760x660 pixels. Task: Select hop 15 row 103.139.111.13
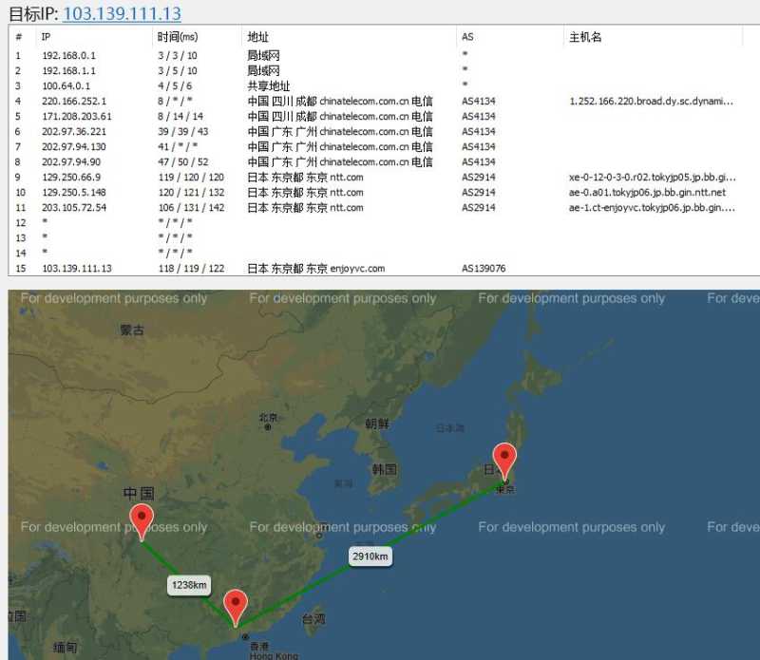[x=383, y=268]
